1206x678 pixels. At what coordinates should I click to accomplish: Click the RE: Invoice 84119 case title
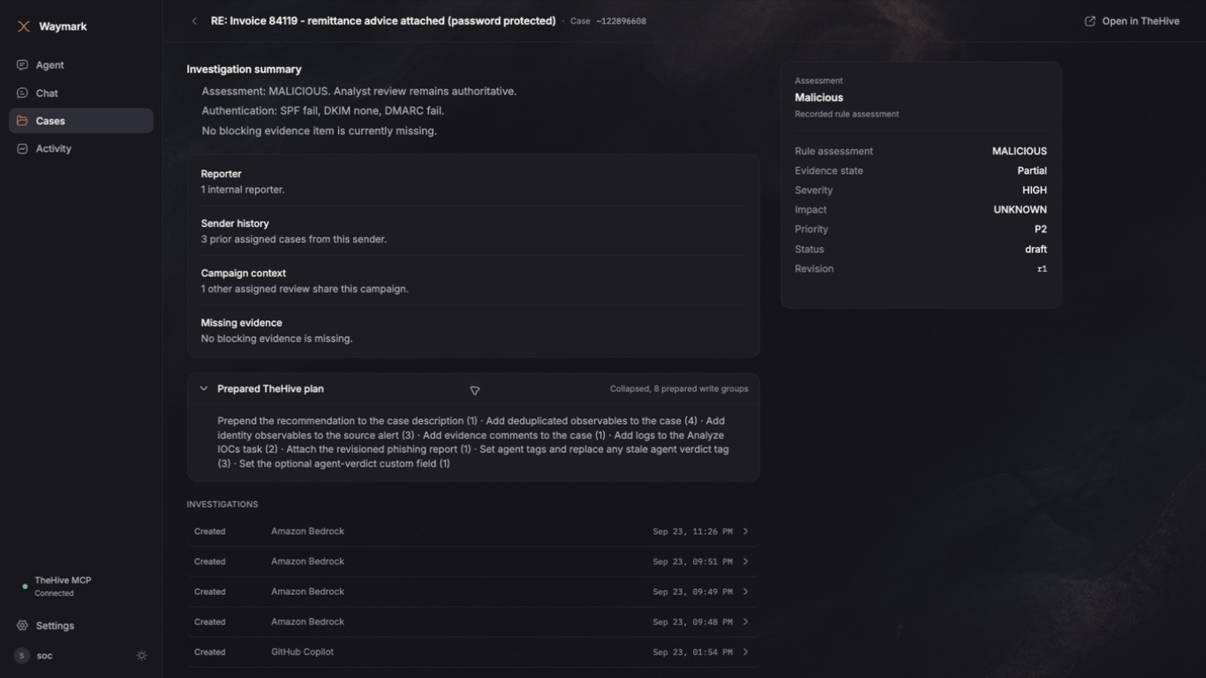[383, 21]
